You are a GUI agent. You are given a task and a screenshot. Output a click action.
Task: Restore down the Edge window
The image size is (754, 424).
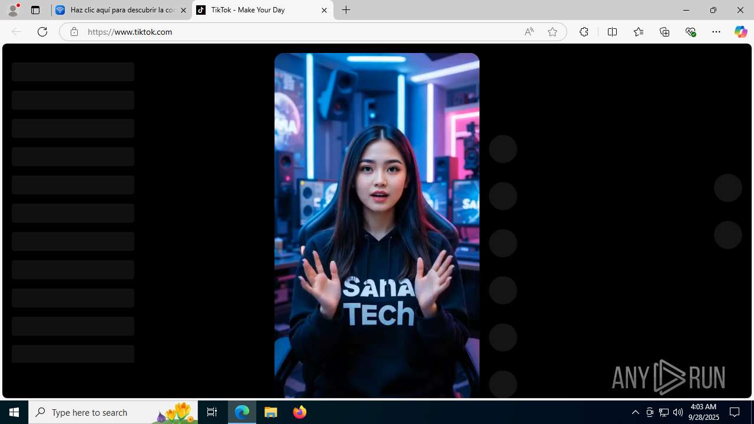[x=713, y=10]
